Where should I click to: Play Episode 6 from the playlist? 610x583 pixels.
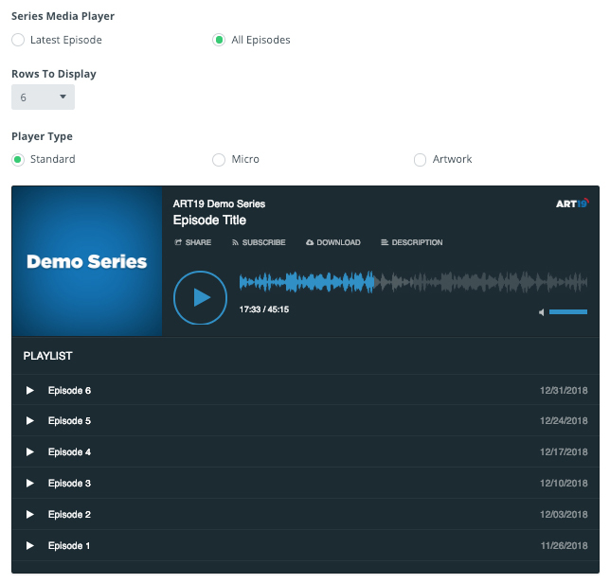point(30,390)
